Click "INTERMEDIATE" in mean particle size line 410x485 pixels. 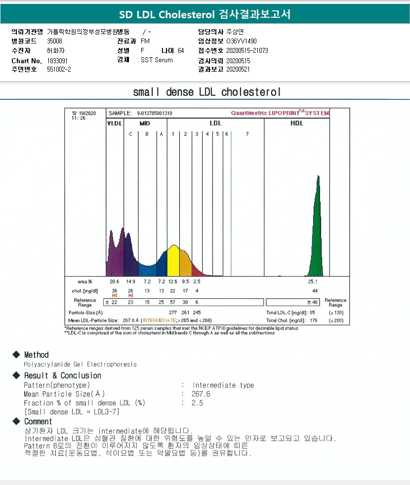tap(159, 321)
